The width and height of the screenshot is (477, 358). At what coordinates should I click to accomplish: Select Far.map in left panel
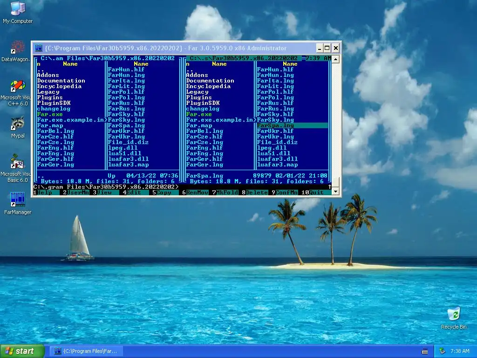50,125
